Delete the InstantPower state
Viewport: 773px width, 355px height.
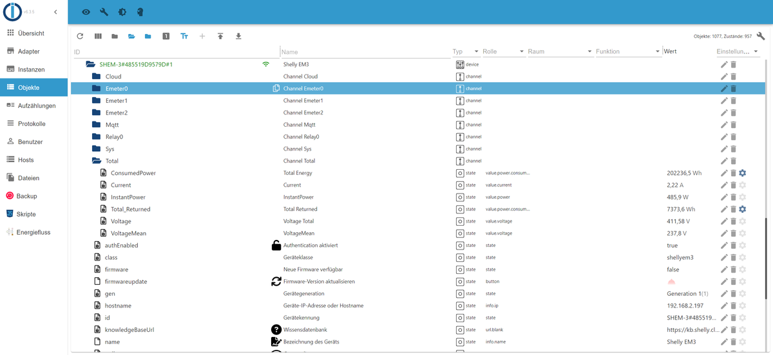[x=733, y=197]
